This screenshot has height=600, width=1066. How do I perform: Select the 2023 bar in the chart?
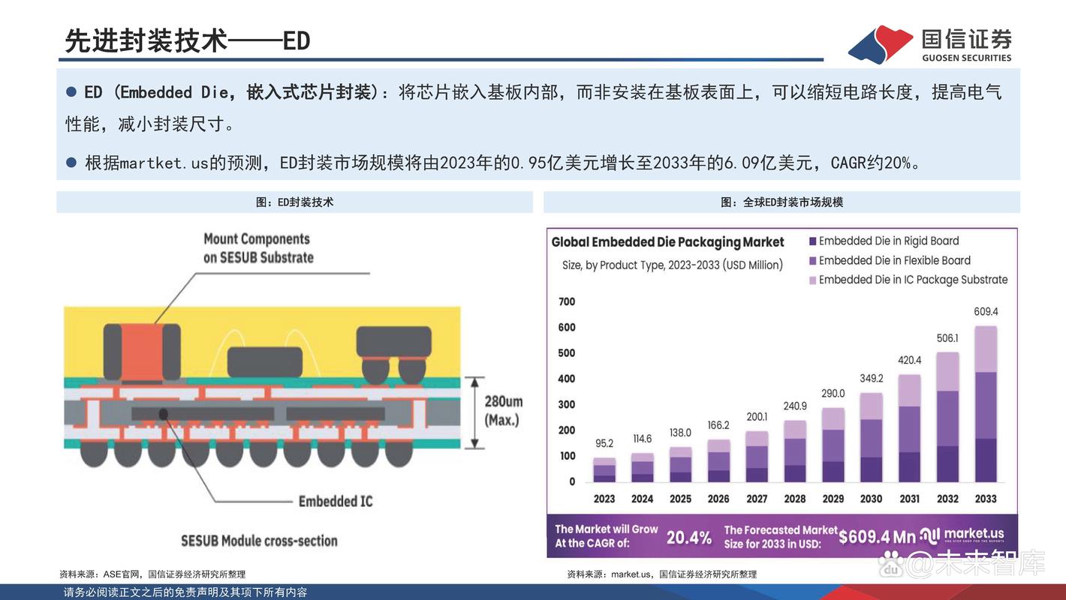coord(604,469)
